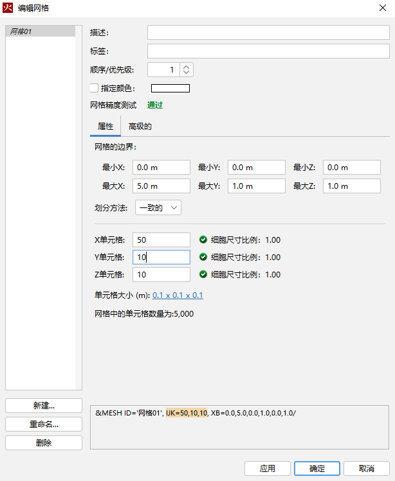Confirm with the 确定 button

[x=317, y=468]
